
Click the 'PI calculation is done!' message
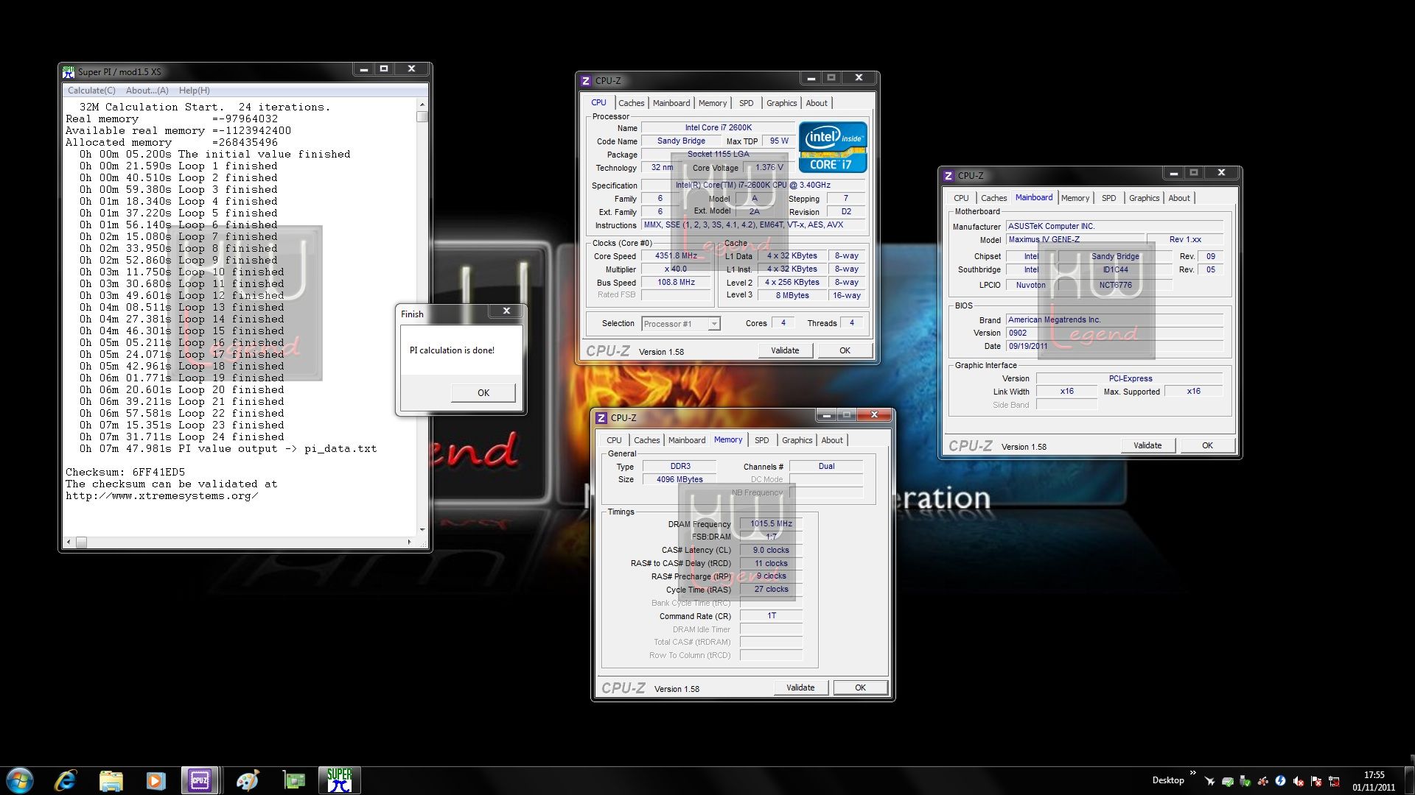tap(452, 350)
